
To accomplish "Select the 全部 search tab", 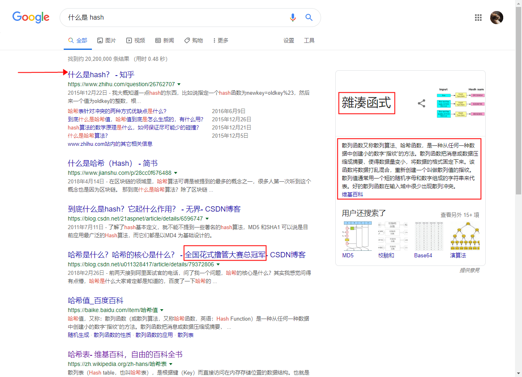I will pos(78,40).
